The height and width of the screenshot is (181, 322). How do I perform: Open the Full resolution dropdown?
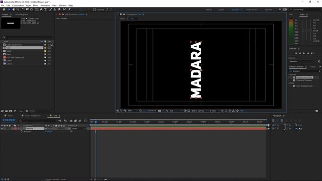click(x=176, y=111)
